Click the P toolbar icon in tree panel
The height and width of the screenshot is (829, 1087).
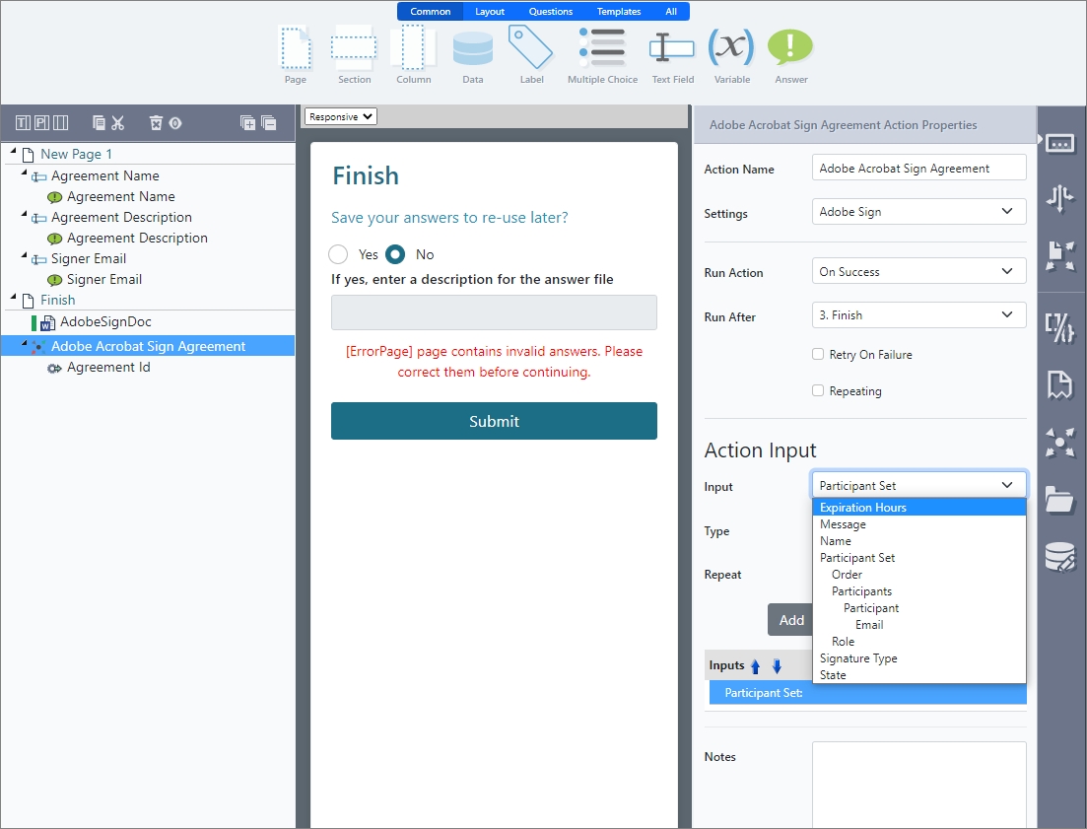[41, 122]
